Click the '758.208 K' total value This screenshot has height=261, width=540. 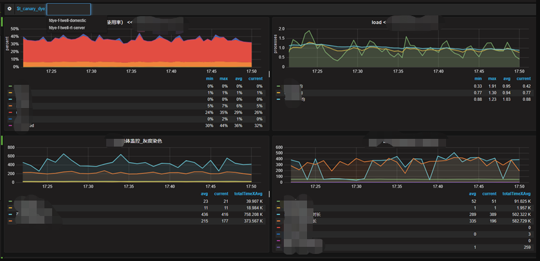tap(252, 214)
